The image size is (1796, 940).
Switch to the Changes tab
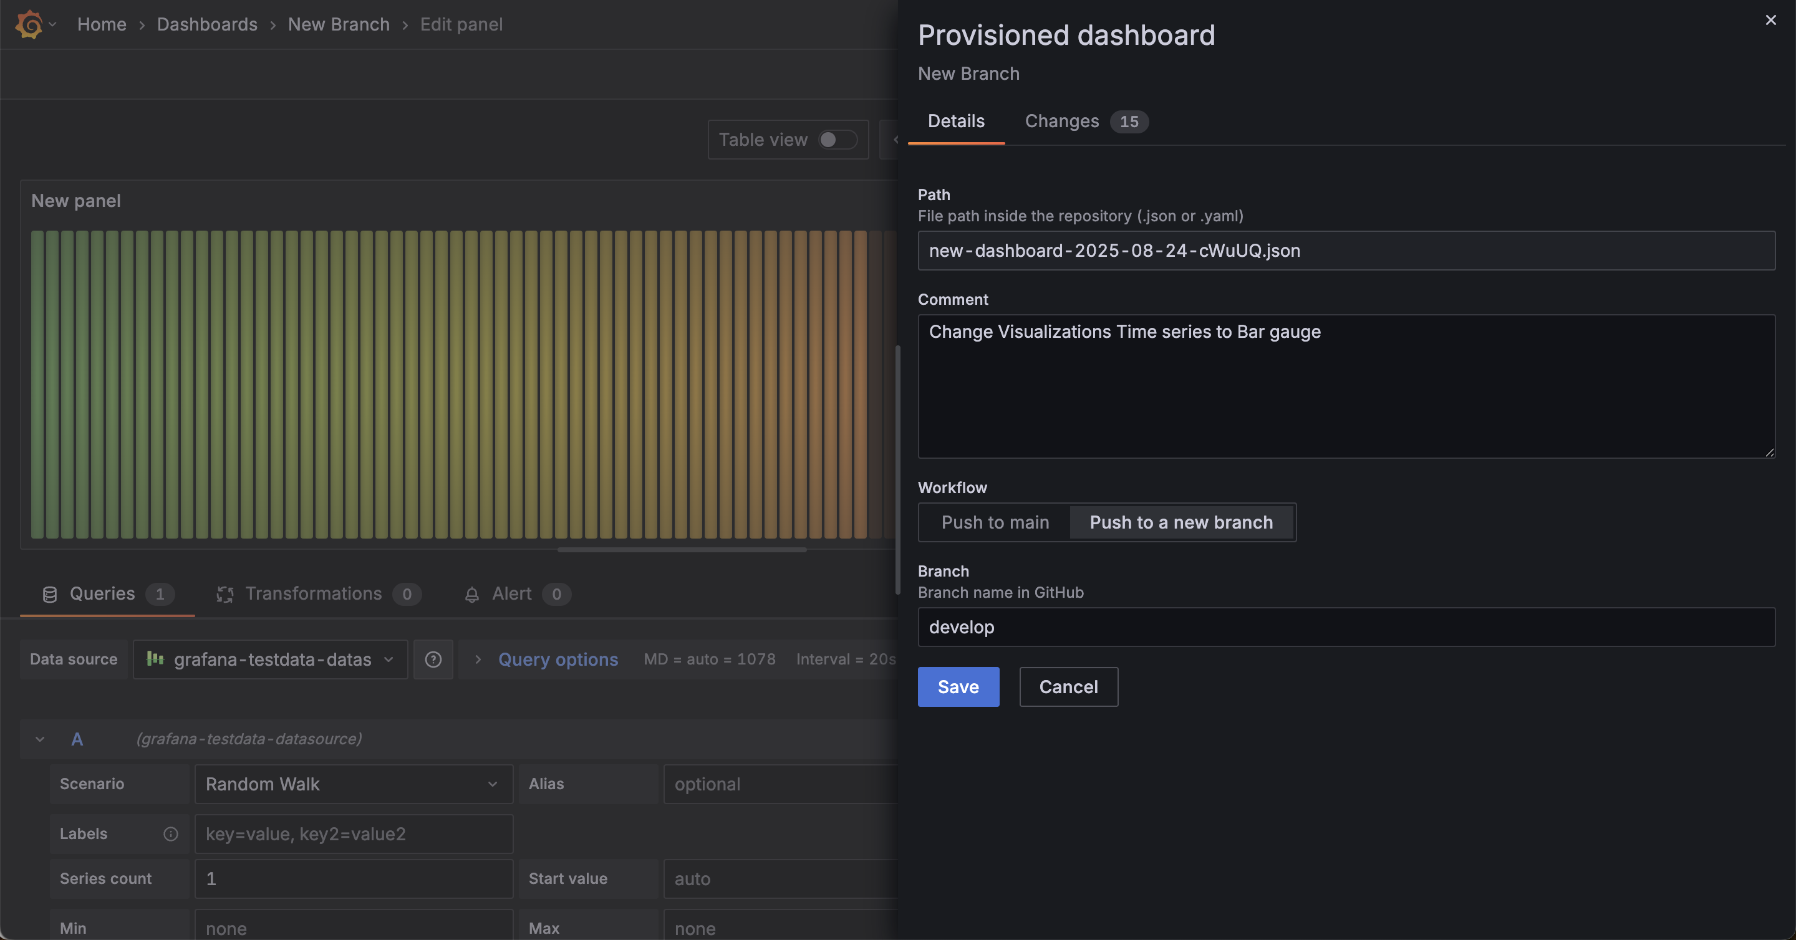[1086, 122]
